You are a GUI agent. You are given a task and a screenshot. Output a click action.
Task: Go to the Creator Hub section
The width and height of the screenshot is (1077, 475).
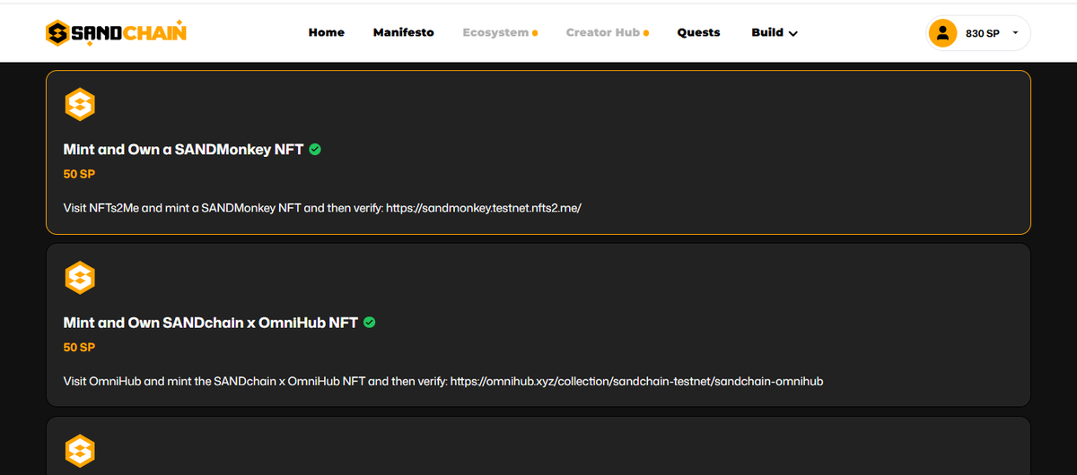[x=602, y=32]
